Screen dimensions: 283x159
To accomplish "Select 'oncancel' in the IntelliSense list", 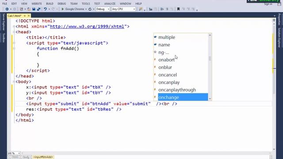I will [181, 75].
